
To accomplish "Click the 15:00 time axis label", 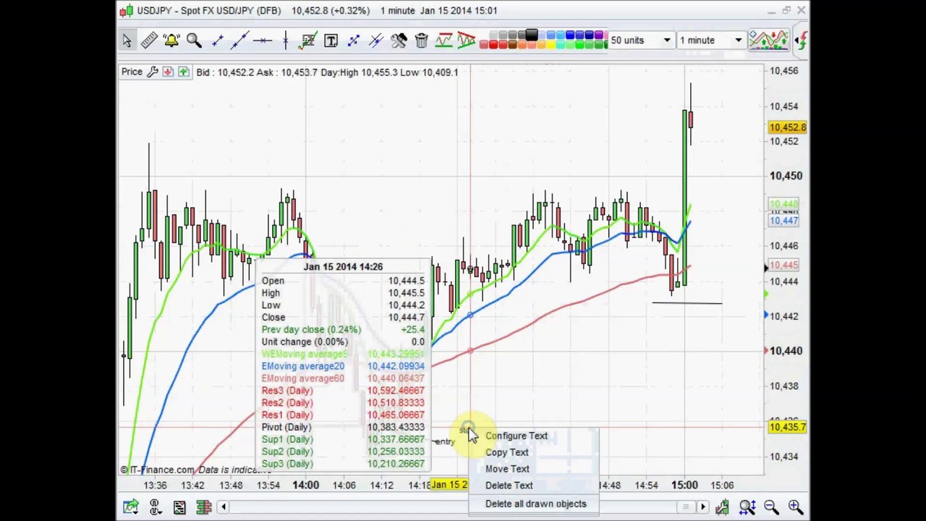I will pos(684,485).
